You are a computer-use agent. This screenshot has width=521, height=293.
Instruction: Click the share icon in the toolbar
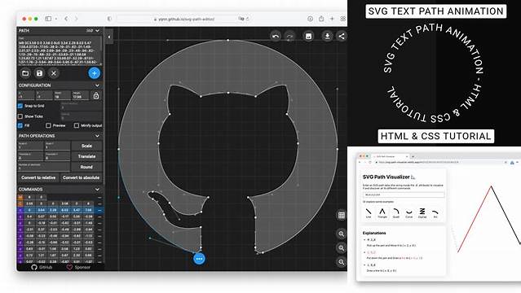342,36
